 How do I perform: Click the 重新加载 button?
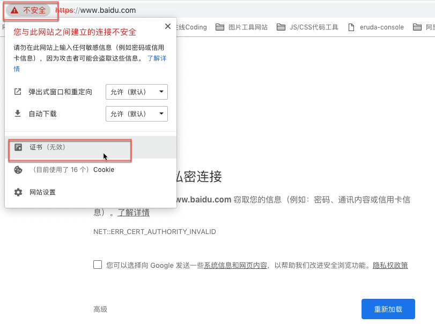pos(388,309)
